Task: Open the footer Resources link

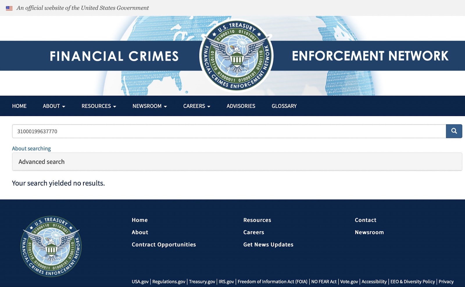Action: coord(257,220)
